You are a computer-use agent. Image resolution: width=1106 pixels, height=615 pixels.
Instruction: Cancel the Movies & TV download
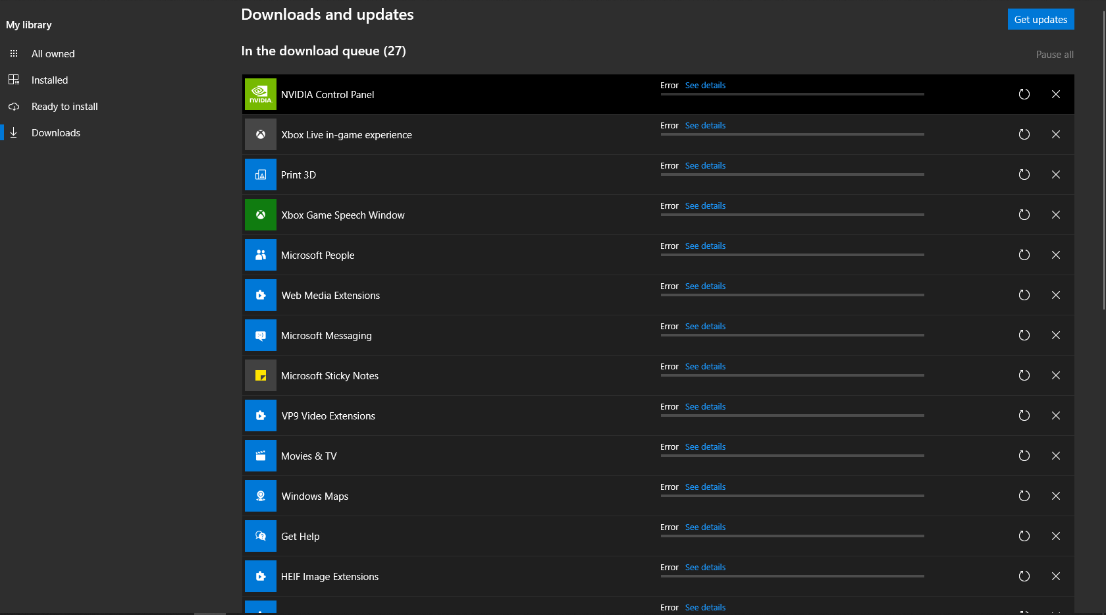pyautogui.click(x=1056, y=456)
